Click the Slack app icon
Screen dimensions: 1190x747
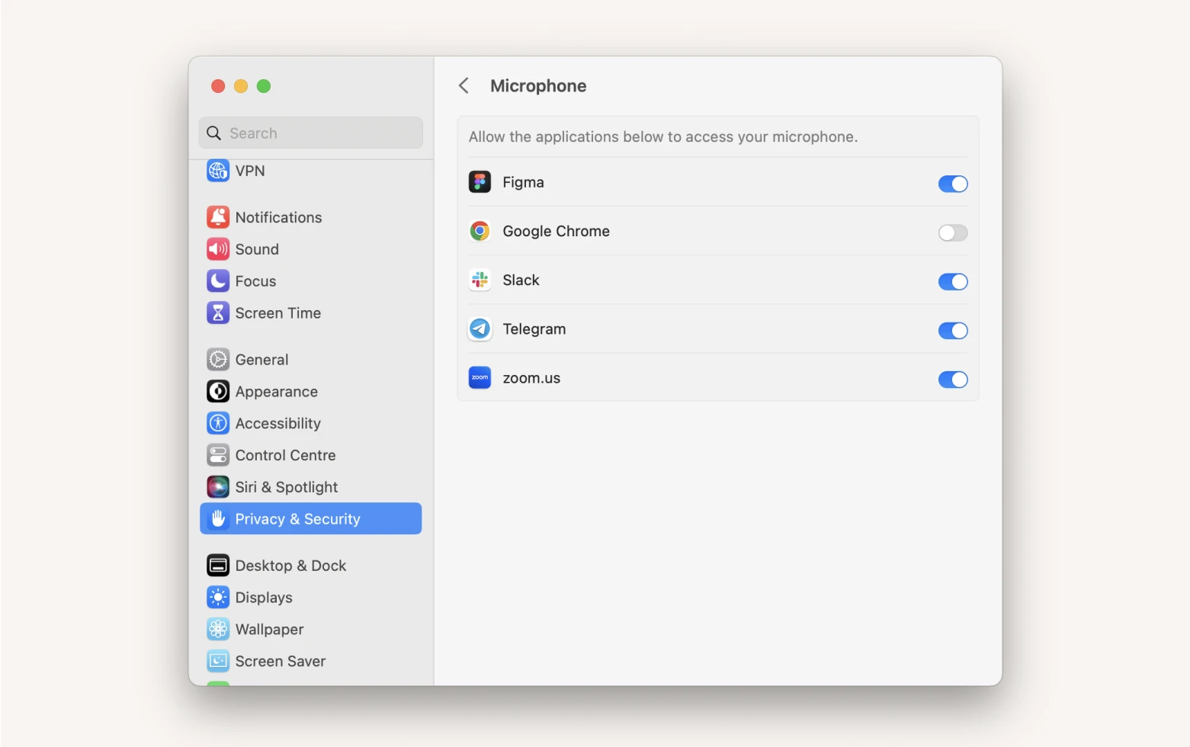480,281
